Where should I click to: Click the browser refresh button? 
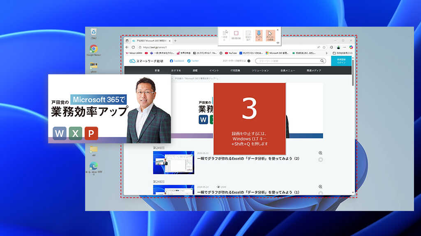(x=133, y=47)
